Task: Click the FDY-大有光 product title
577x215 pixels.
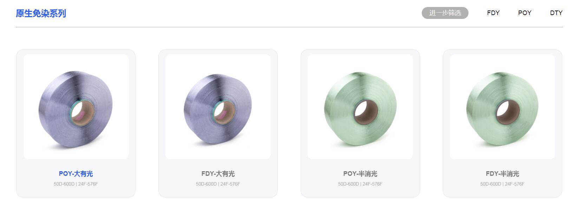Action: click(x=218, y=174)
